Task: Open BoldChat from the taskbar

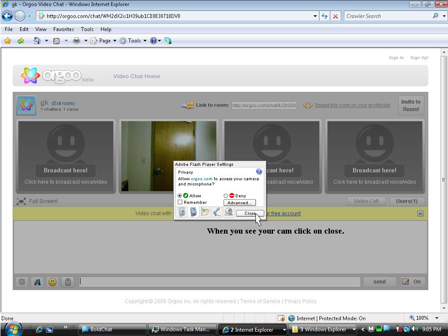Action: point(112,329)
